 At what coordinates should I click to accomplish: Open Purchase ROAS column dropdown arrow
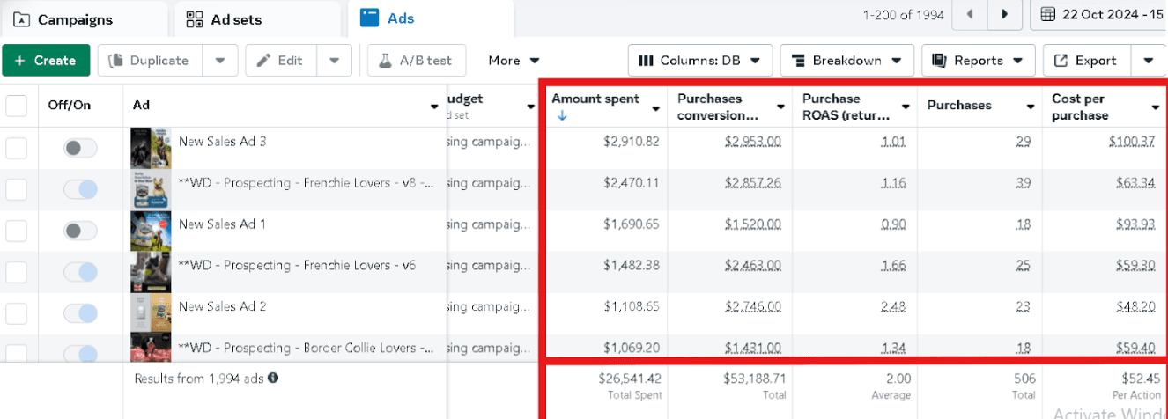[x=906, y=107]
